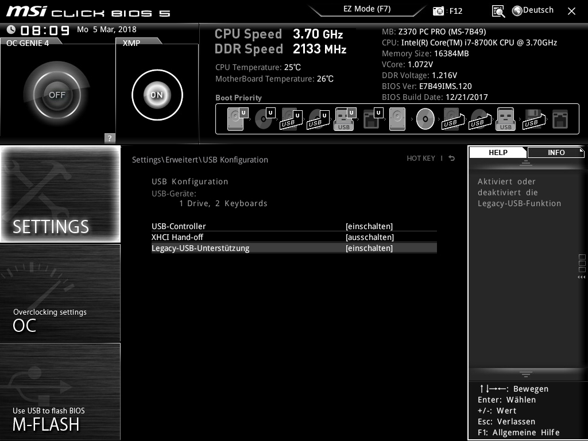
Task: Switch to the HELP tab
Action: pyautogui.click(x=498, y=152)
